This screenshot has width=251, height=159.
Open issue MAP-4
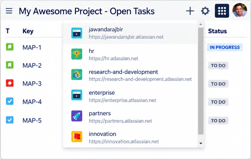click(x=32, y=102)
